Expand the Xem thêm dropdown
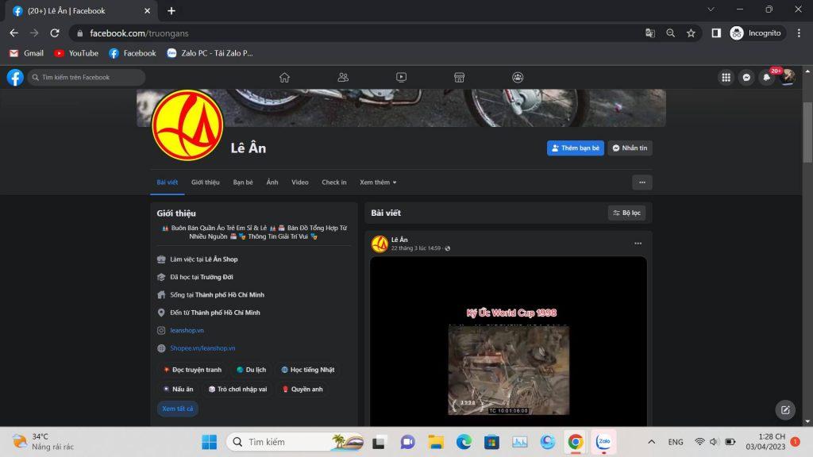813x457 pixels. point(378,182)
